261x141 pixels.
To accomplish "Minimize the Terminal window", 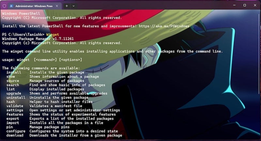I will (x=234, y=5).
